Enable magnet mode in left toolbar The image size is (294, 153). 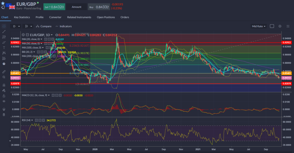pyautogui.click(x=4, y=85)
